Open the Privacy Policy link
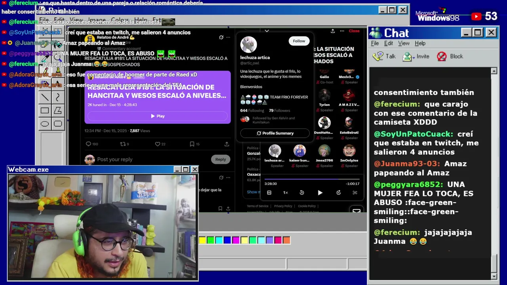507x285 pixels. point(283,206)
